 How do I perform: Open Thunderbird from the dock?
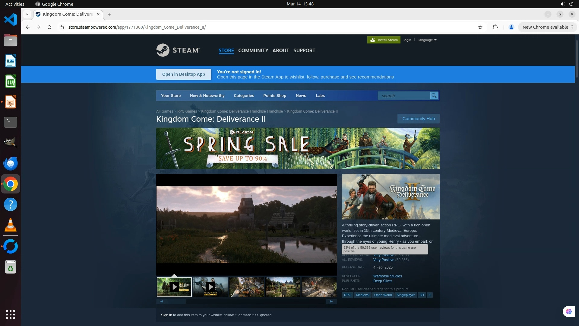(x=11, y=164)
